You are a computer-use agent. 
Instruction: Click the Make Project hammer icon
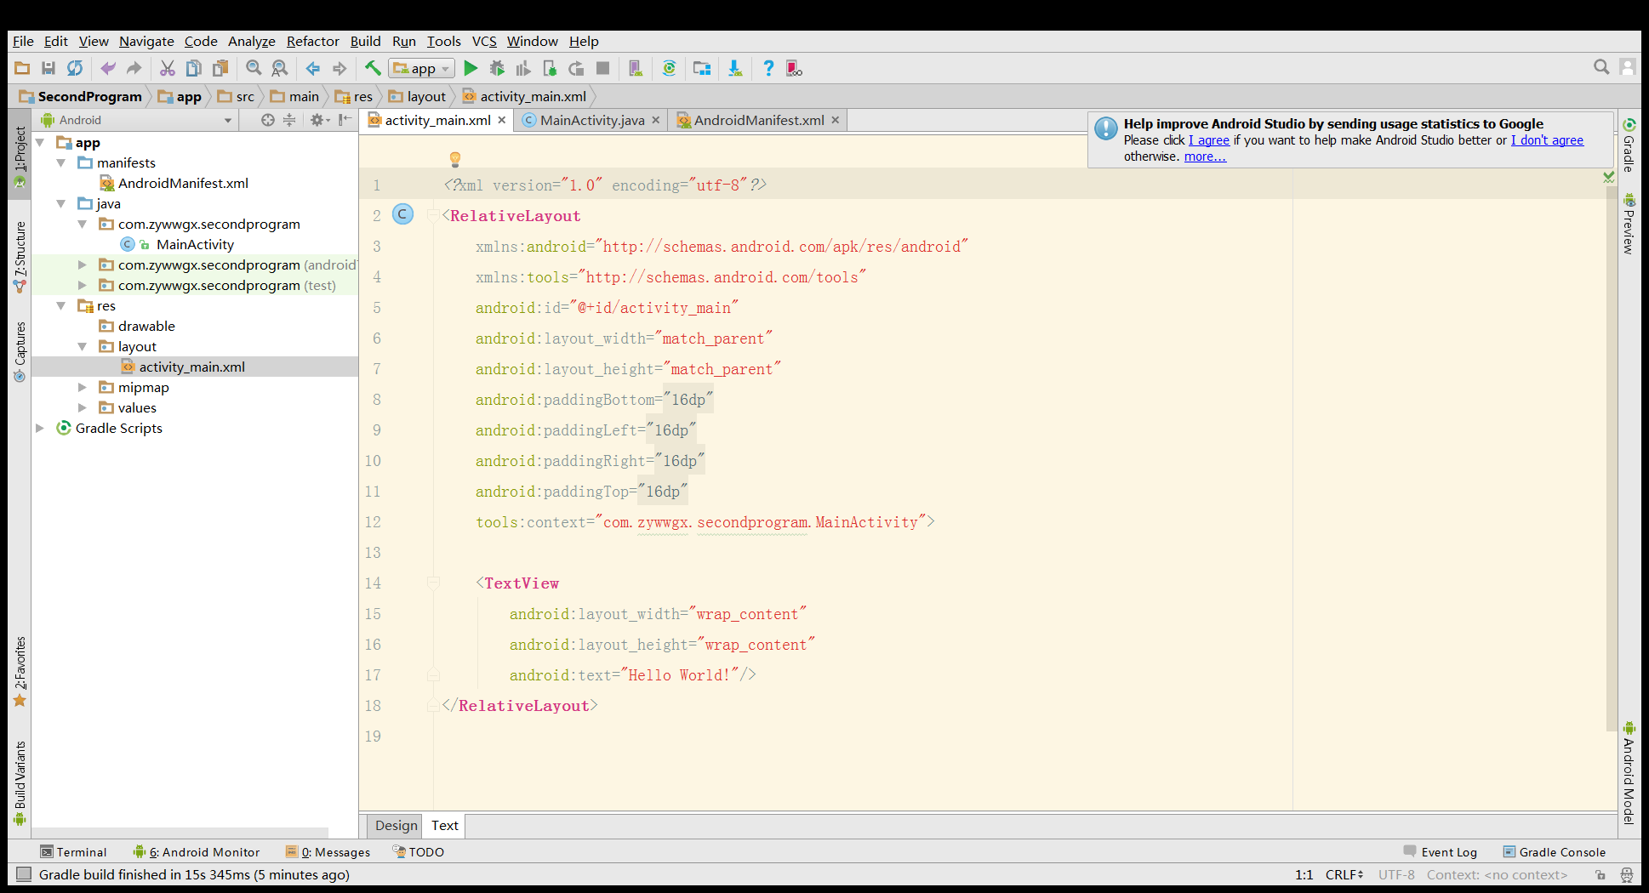tap(373, 69)
